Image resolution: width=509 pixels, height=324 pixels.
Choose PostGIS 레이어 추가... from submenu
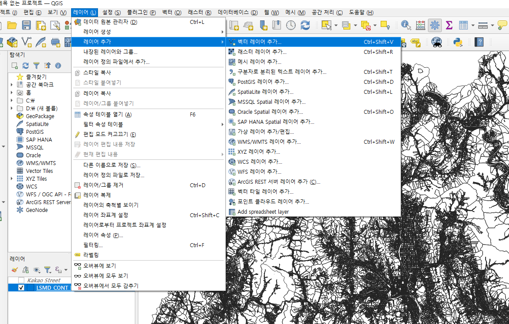pos(313,82)
